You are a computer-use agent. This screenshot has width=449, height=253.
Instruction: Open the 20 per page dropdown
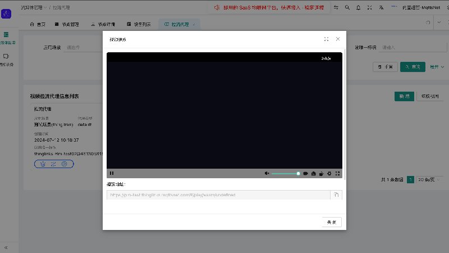coord(428,179)
